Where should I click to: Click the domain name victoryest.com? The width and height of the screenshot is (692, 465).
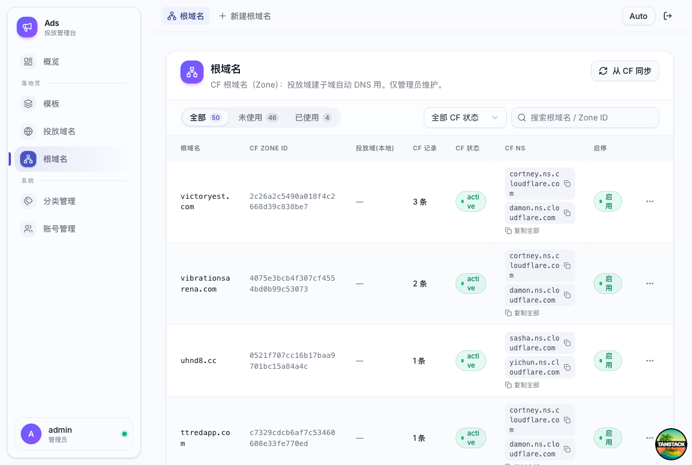[205, 202]
